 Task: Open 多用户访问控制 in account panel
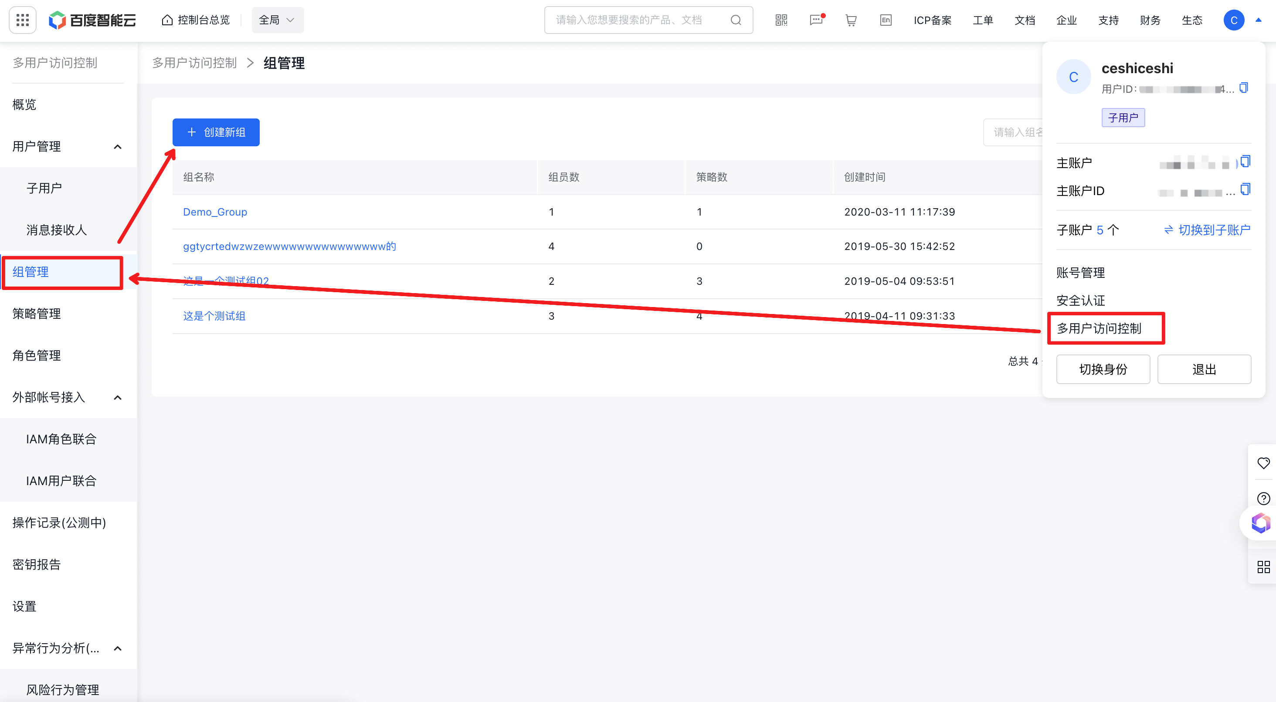1099,328
